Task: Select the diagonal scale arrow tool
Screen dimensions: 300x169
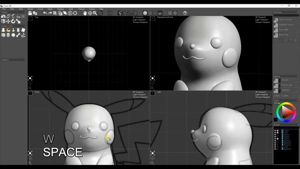Action: click(x=18, y=21)
